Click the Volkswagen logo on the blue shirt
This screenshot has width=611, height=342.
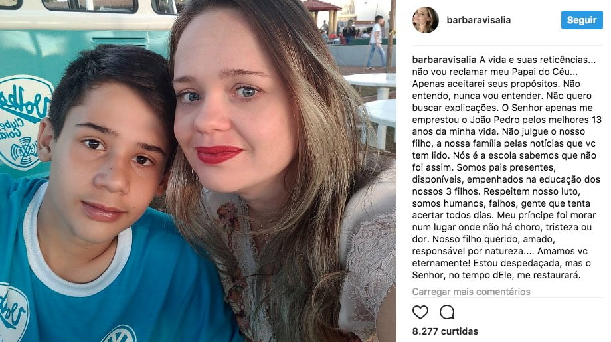[x=119, y=335]
